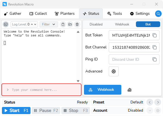The width and height of the screenshot is (163, 116).
Task: Go to the Settings tab
Action: coord(140,14)
